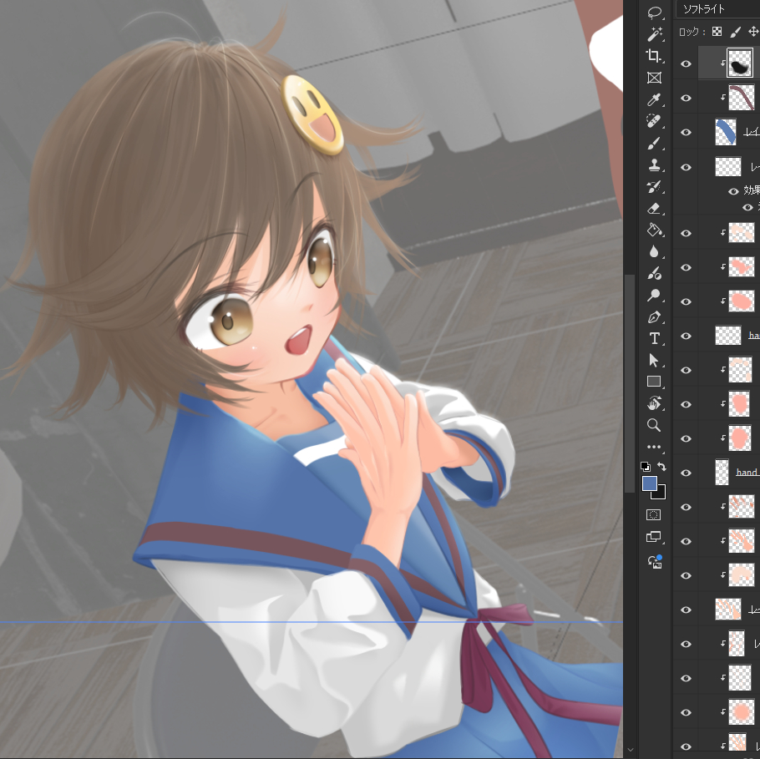The height and width of the screenshot is (759, 760).
Task: Click the blue foreground color swatch
Action: click(650, 483)
